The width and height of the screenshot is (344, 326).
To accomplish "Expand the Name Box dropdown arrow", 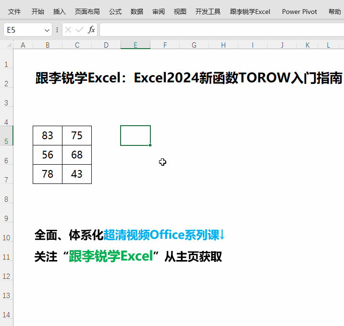I will pos(47,30).
